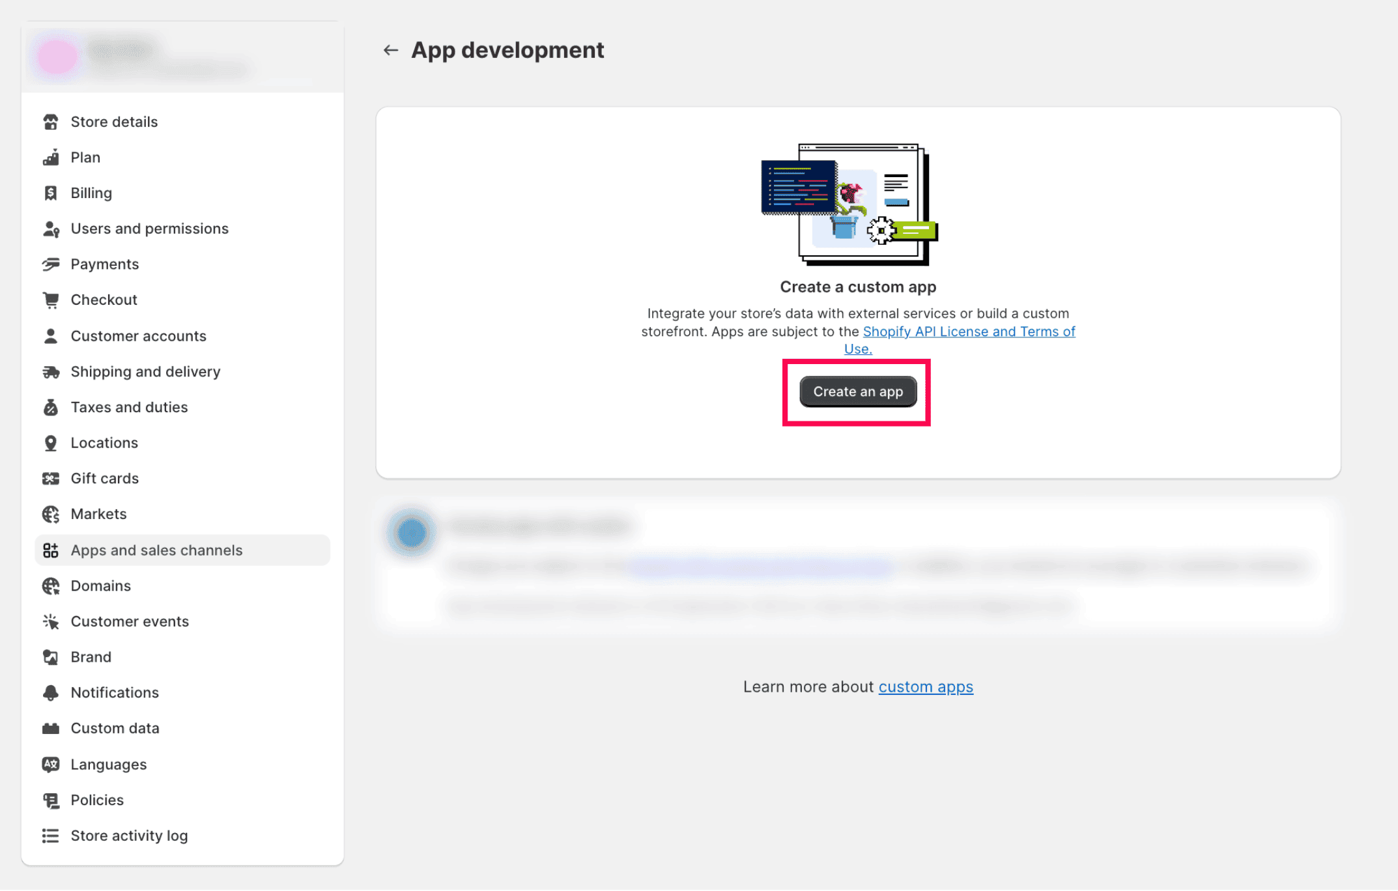Open Checkout settings section

pos(103,300)
